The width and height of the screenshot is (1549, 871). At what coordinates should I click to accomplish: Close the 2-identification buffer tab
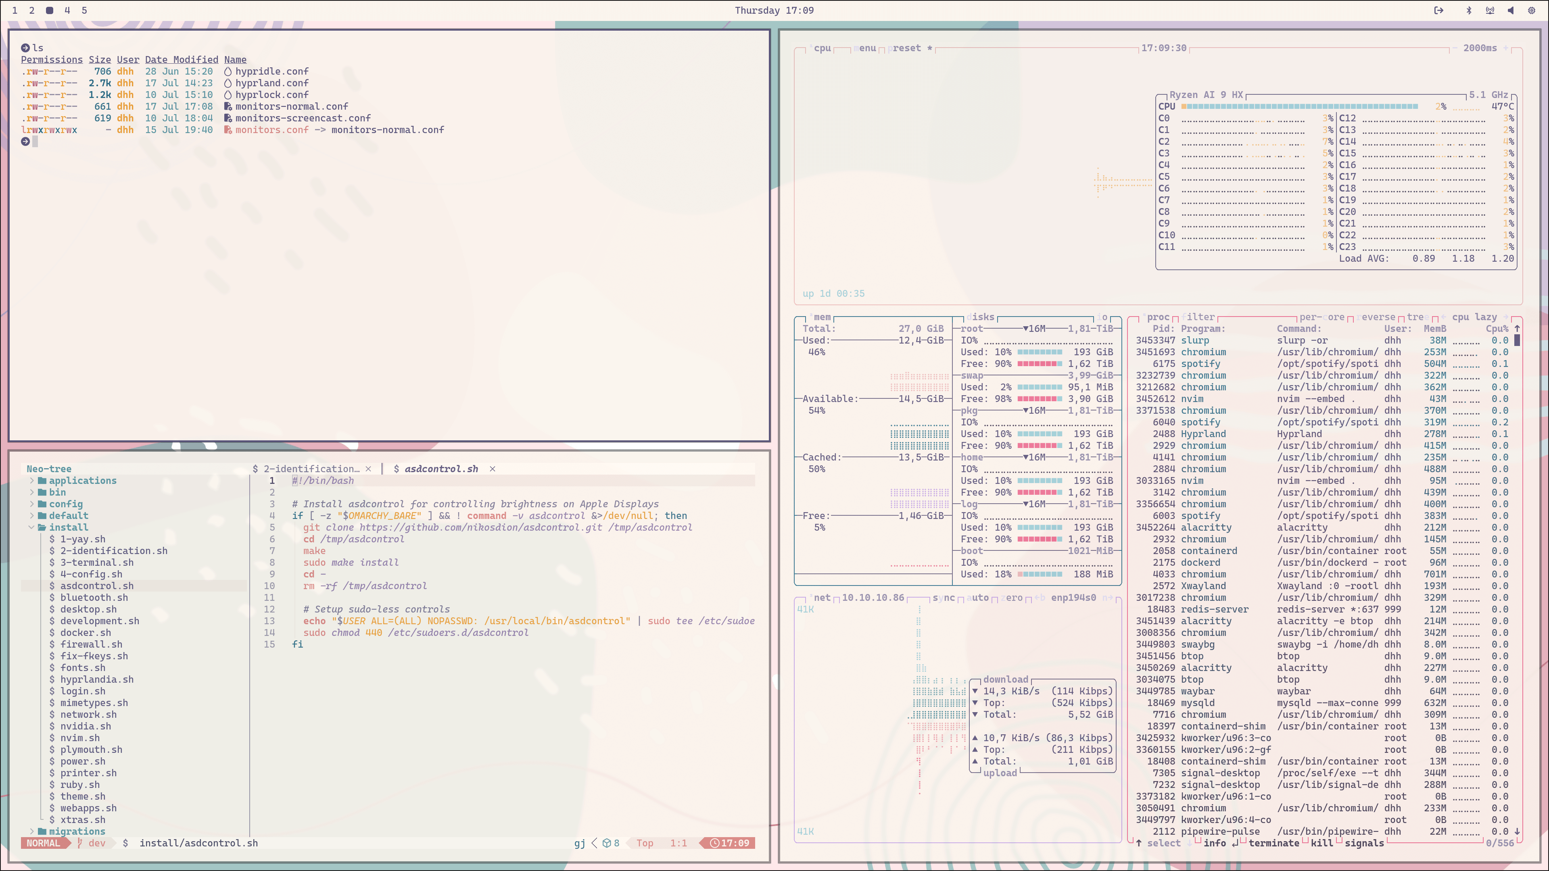(x=368, y=469)
